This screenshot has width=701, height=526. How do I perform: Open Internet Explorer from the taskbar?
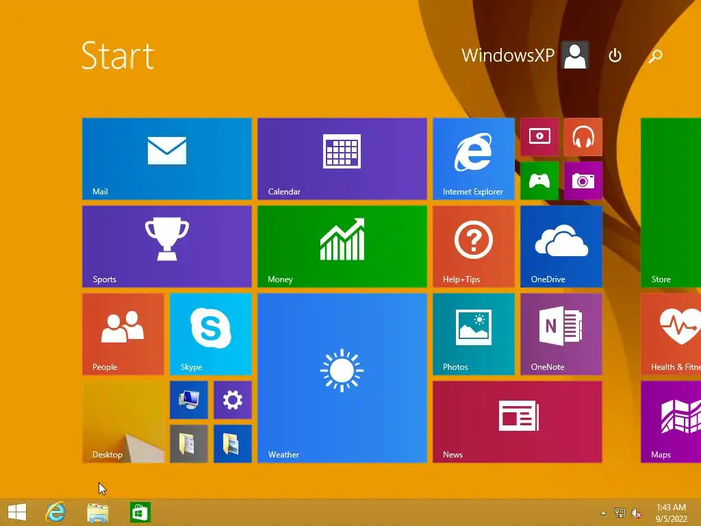(x=56, y=512)
